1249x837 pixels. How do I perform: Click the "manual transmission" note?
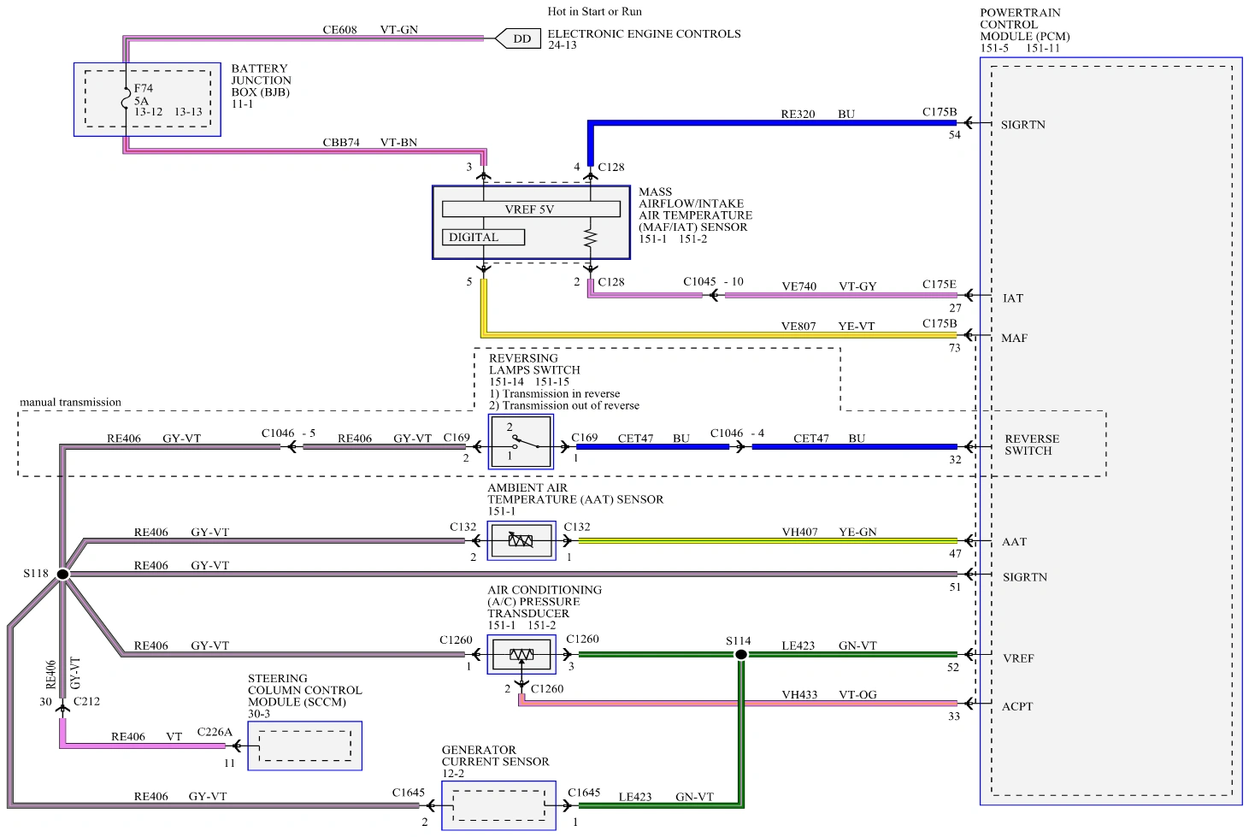(71, 403)
